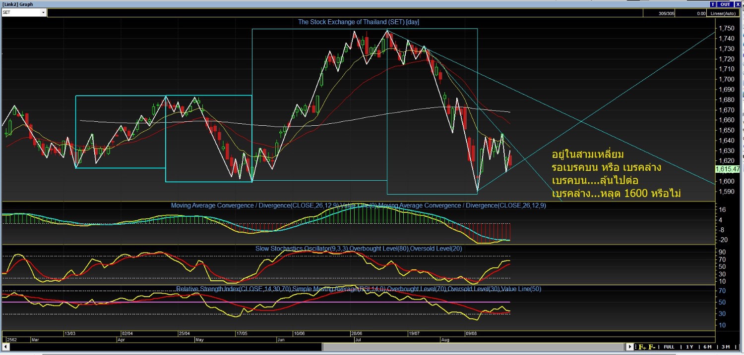Click the Stock Exchange of Thailand chart title
Viewport: 744px width, 355px height.
tap(359, 22)
